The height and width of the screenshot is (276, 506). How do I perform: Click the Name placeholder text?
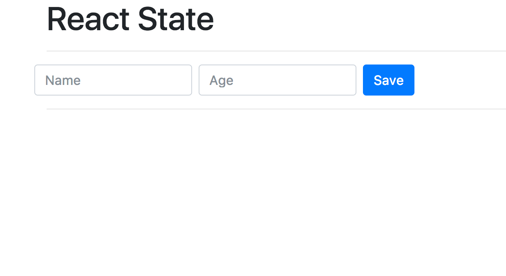click(63, 80)
